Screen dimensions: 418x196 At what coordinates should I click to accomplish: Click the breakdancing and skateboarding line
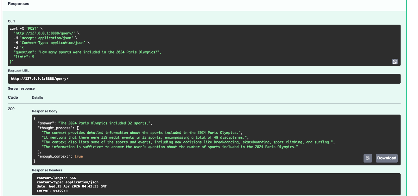coord(188,142)
